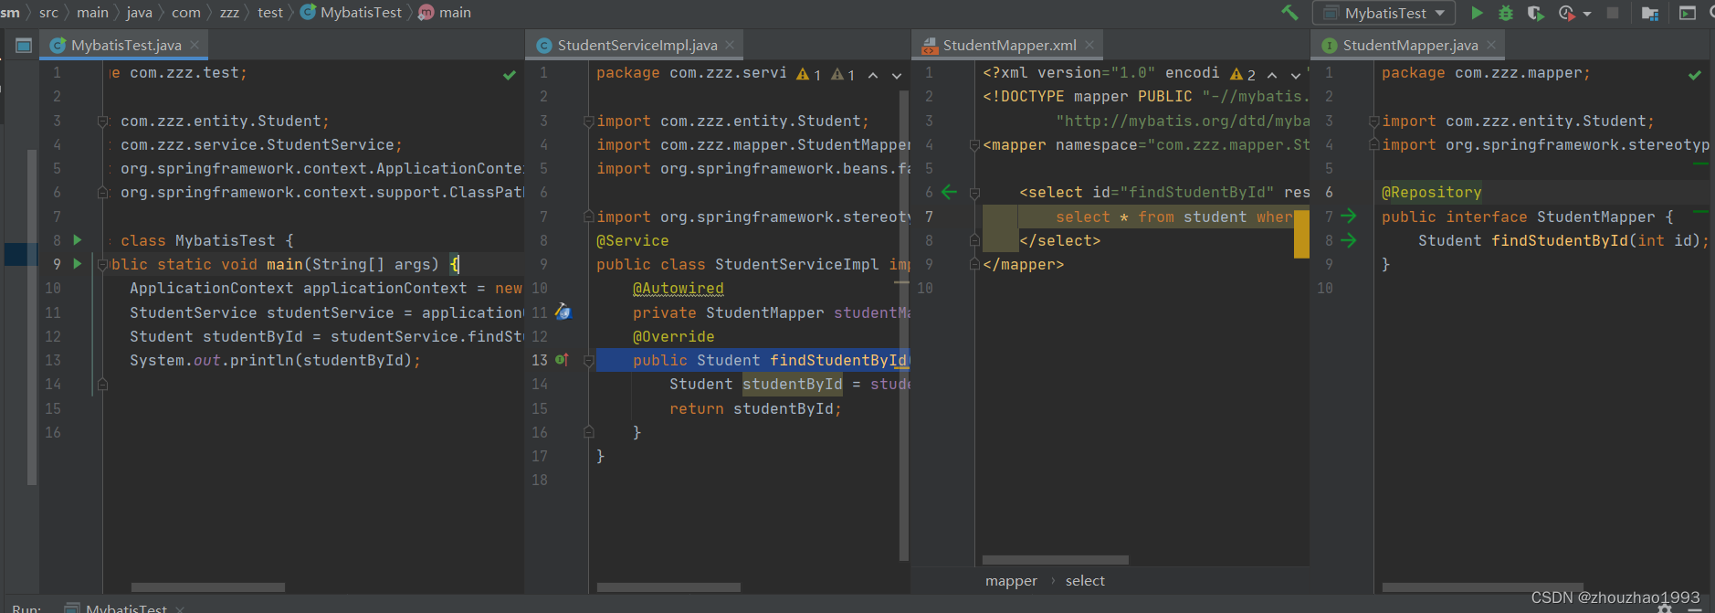Click the grey Stop square button
This screenshot has height=613, width=1715.
[x=1613, y=13]
